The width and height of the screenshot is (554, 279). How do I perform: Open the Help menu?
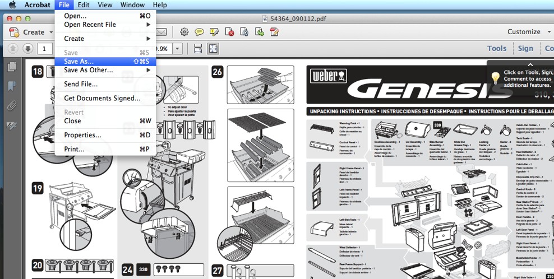[160, 5]
